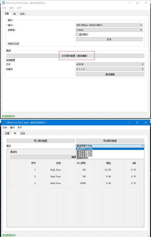Click EffectTool logo icon of 设置-page window

[x=3, y=3]
